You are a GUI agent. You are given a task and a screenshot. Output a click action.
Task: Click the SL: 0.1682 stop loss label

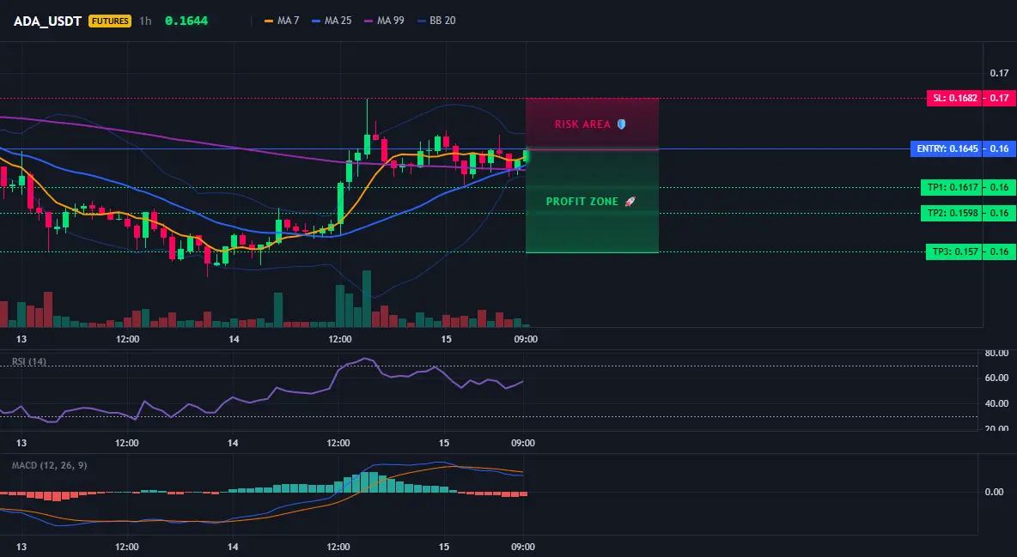point(955,98)
